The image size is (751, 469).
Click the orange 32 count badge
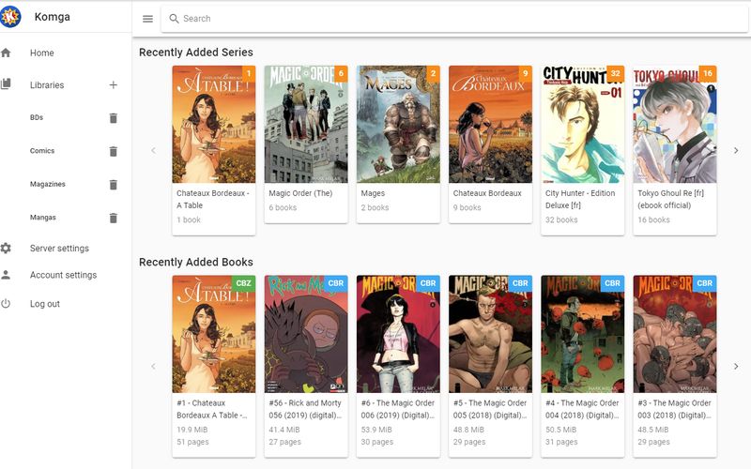(x=616, y=73)
